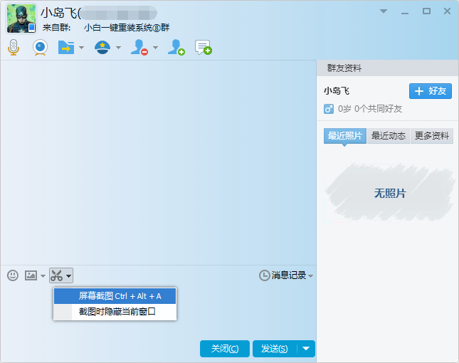
Task: Open the emoji smiley picker
Action: [x=13, y=275]
